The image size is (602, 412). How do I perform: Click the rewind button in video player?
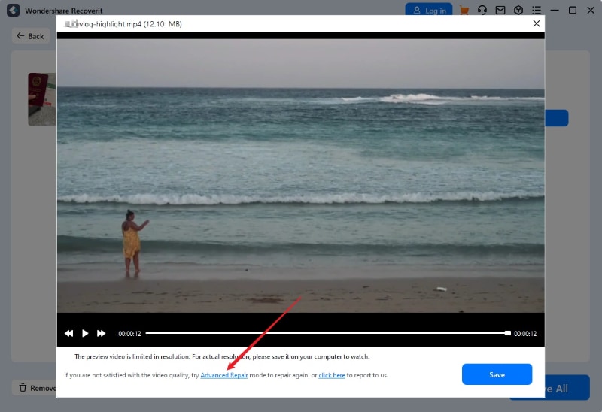[x=68, y=333]
